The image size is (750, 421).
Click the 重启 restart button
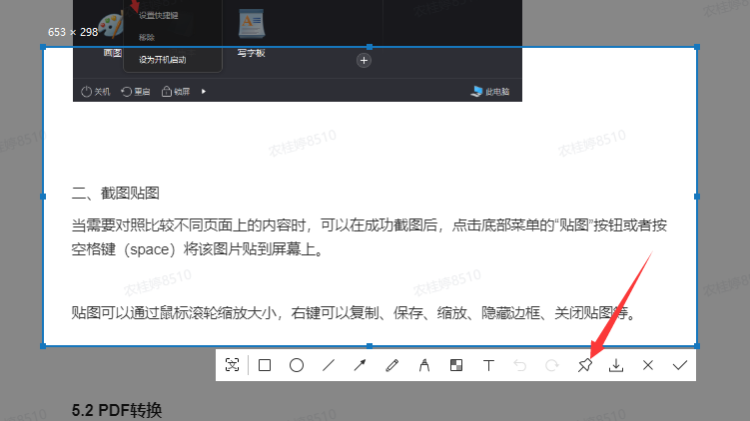click(x=136, y=91)
